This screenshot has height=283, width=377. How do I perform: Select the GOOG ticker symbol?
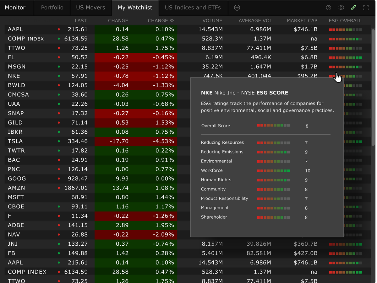pyautogui.click(x=17, y=179)
